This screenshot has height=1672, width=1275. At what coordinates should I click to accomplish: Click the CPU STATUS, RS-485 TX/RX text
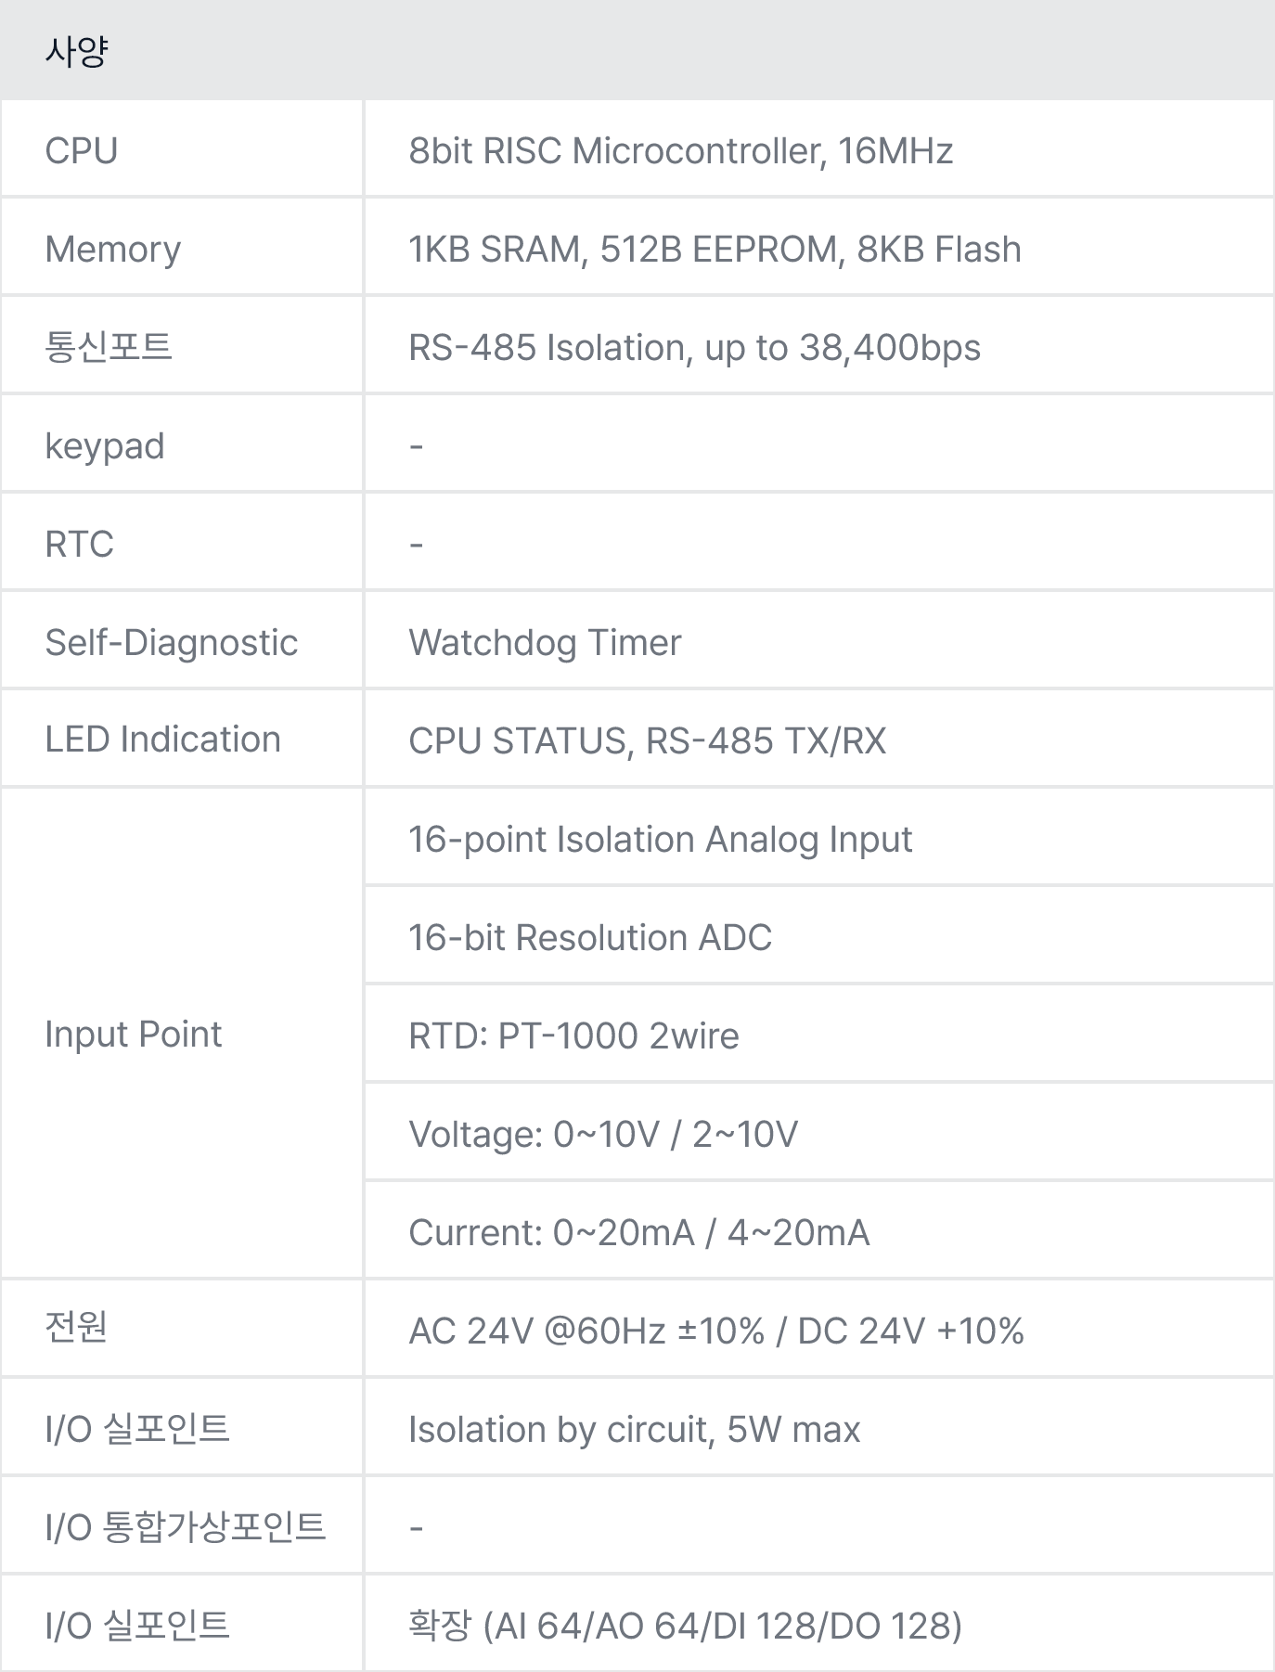pos(648,740)
